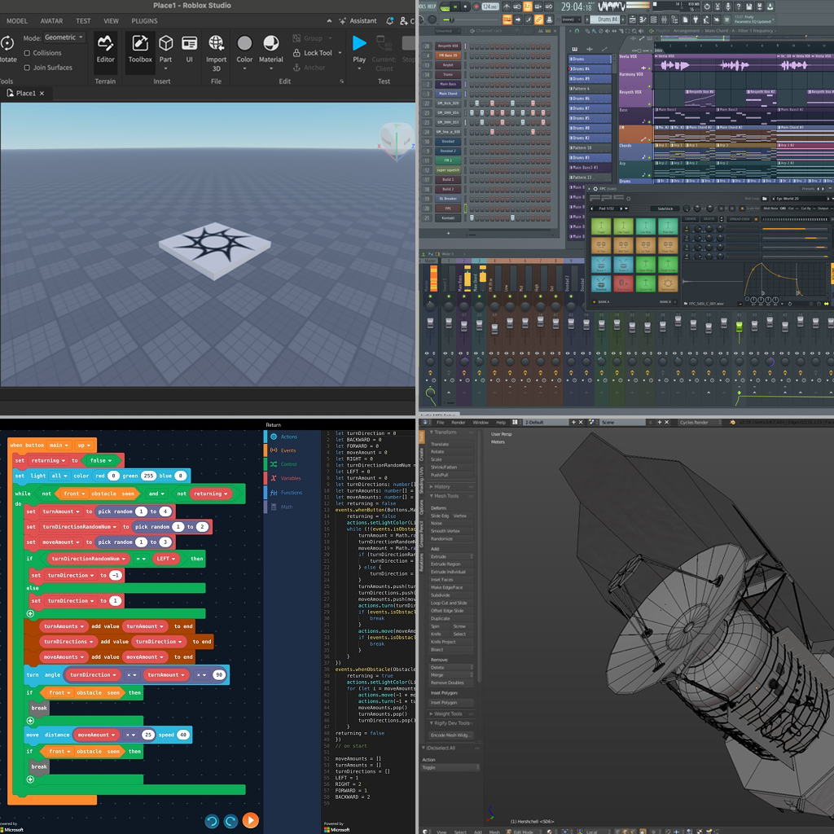Open the Cycles Render engine dropdown
Screen dimensions: 834x834
(700, 423)
